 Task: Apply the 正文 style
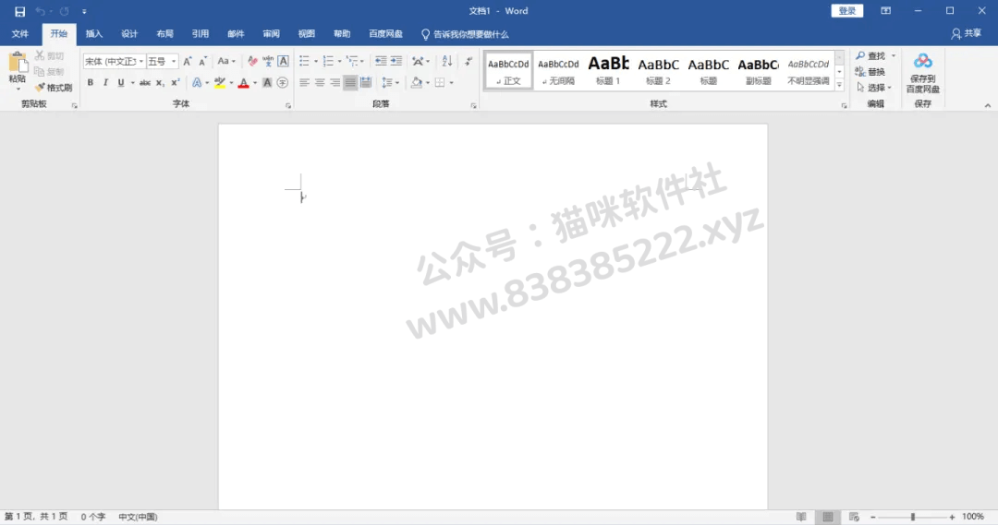tap(508, 70)
